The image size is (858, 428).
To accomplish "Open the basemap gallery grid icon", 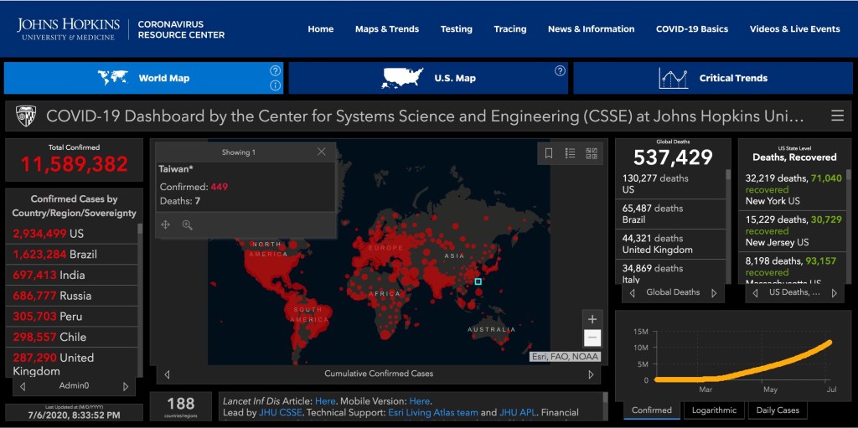I will coord(591,153).
